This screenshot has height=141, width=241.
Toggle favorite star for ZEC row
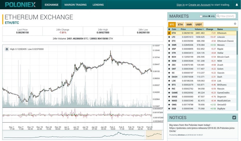pos(169,65)
